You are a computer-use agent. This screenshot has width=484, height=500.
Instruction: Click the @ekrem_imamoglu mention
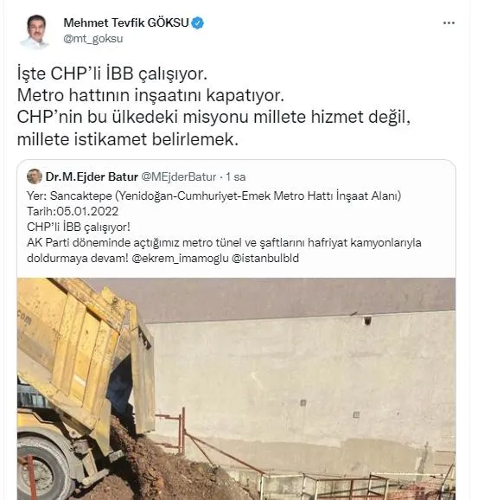point(180,259)
